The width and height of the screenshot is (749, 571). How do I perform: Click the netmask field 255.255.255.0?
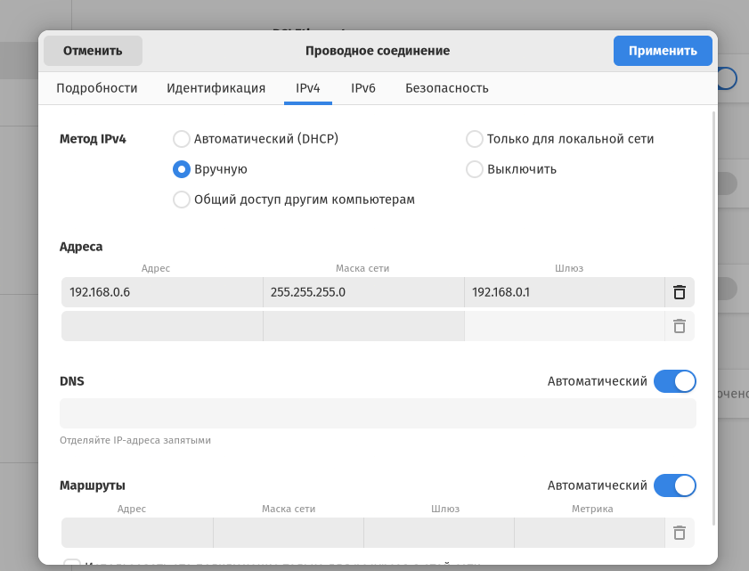point(363,292)
